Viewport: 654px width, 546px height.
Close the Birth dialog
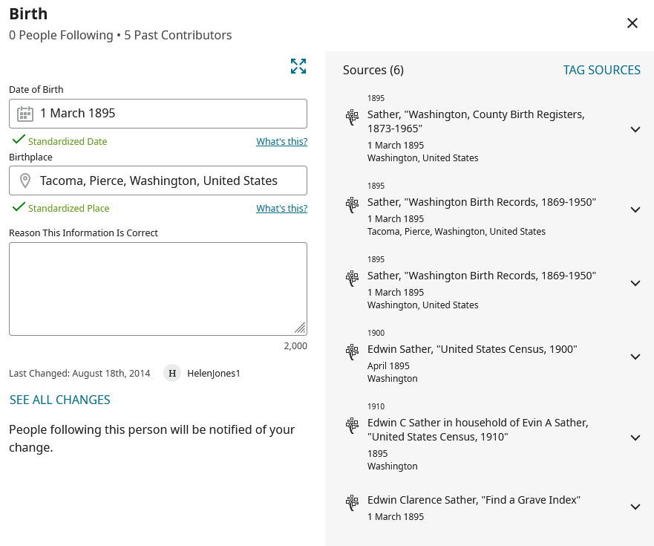pyautogui.click(x=632, y=23)
